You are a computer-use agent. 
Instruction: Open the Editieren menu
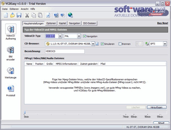14,9
